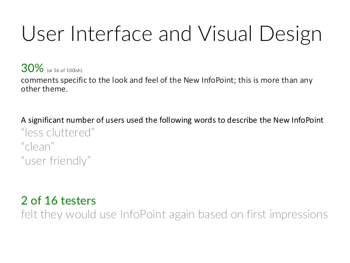The height and width of the screenshot is (263, 350).
Task: Select the green '30%' statistic
Action: point(32,68)
